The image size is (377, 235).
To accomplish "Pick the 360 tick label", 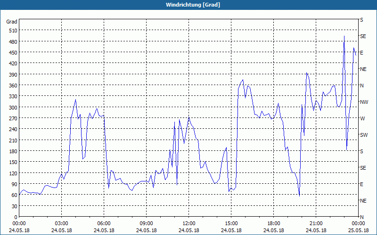I will tap(13, 86).
